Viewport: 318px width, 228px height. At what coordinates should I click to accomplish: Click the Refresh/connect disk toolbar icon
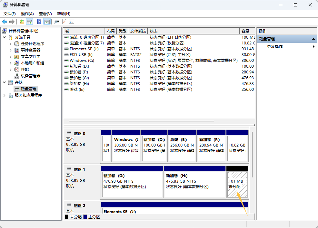[x=56, y=22]
